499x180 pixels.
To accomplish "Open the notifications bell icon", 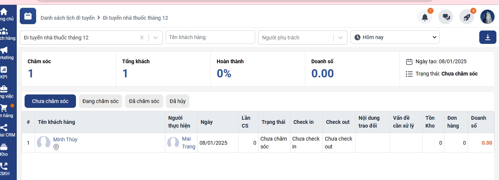I will [x=425, y=17].
